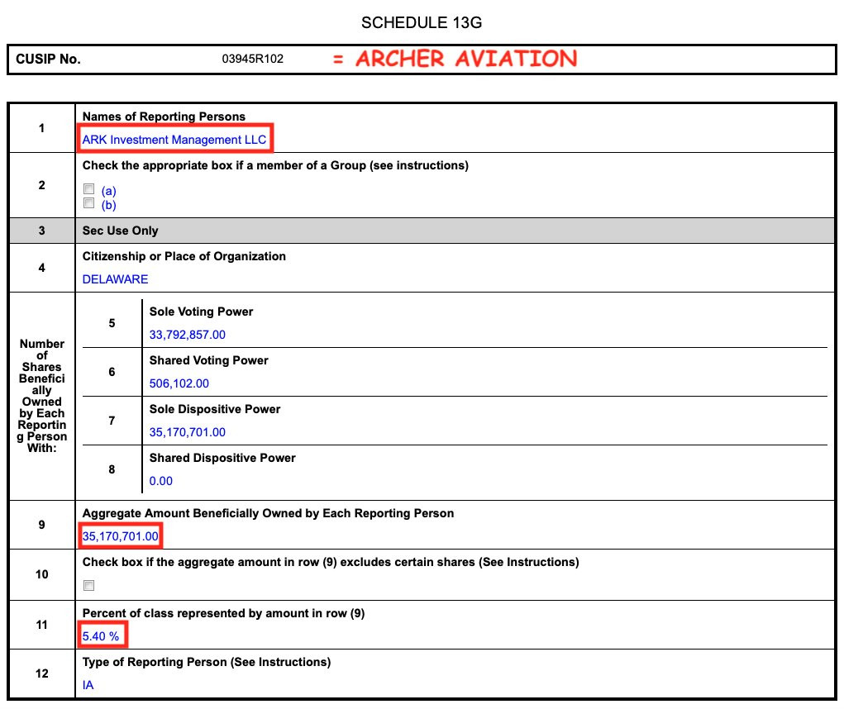This screenshot has width=844, height=709.
Task: Click the (a) option label
Action: (x=109, y=191)
